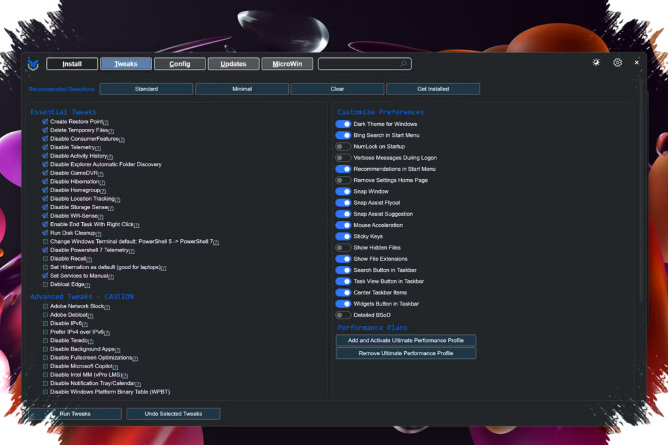Check Disable Windows Platform Binary Table checkbox

pos(45,392)
